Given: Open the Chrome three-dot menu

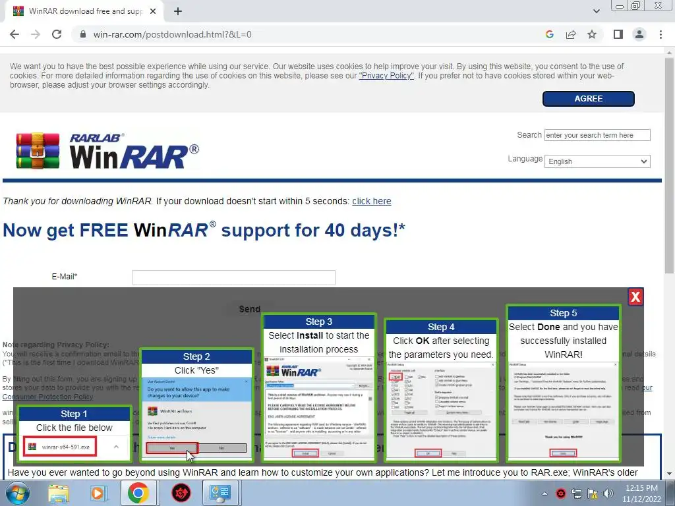Looking at the screenshot, I should click(660, 34).
